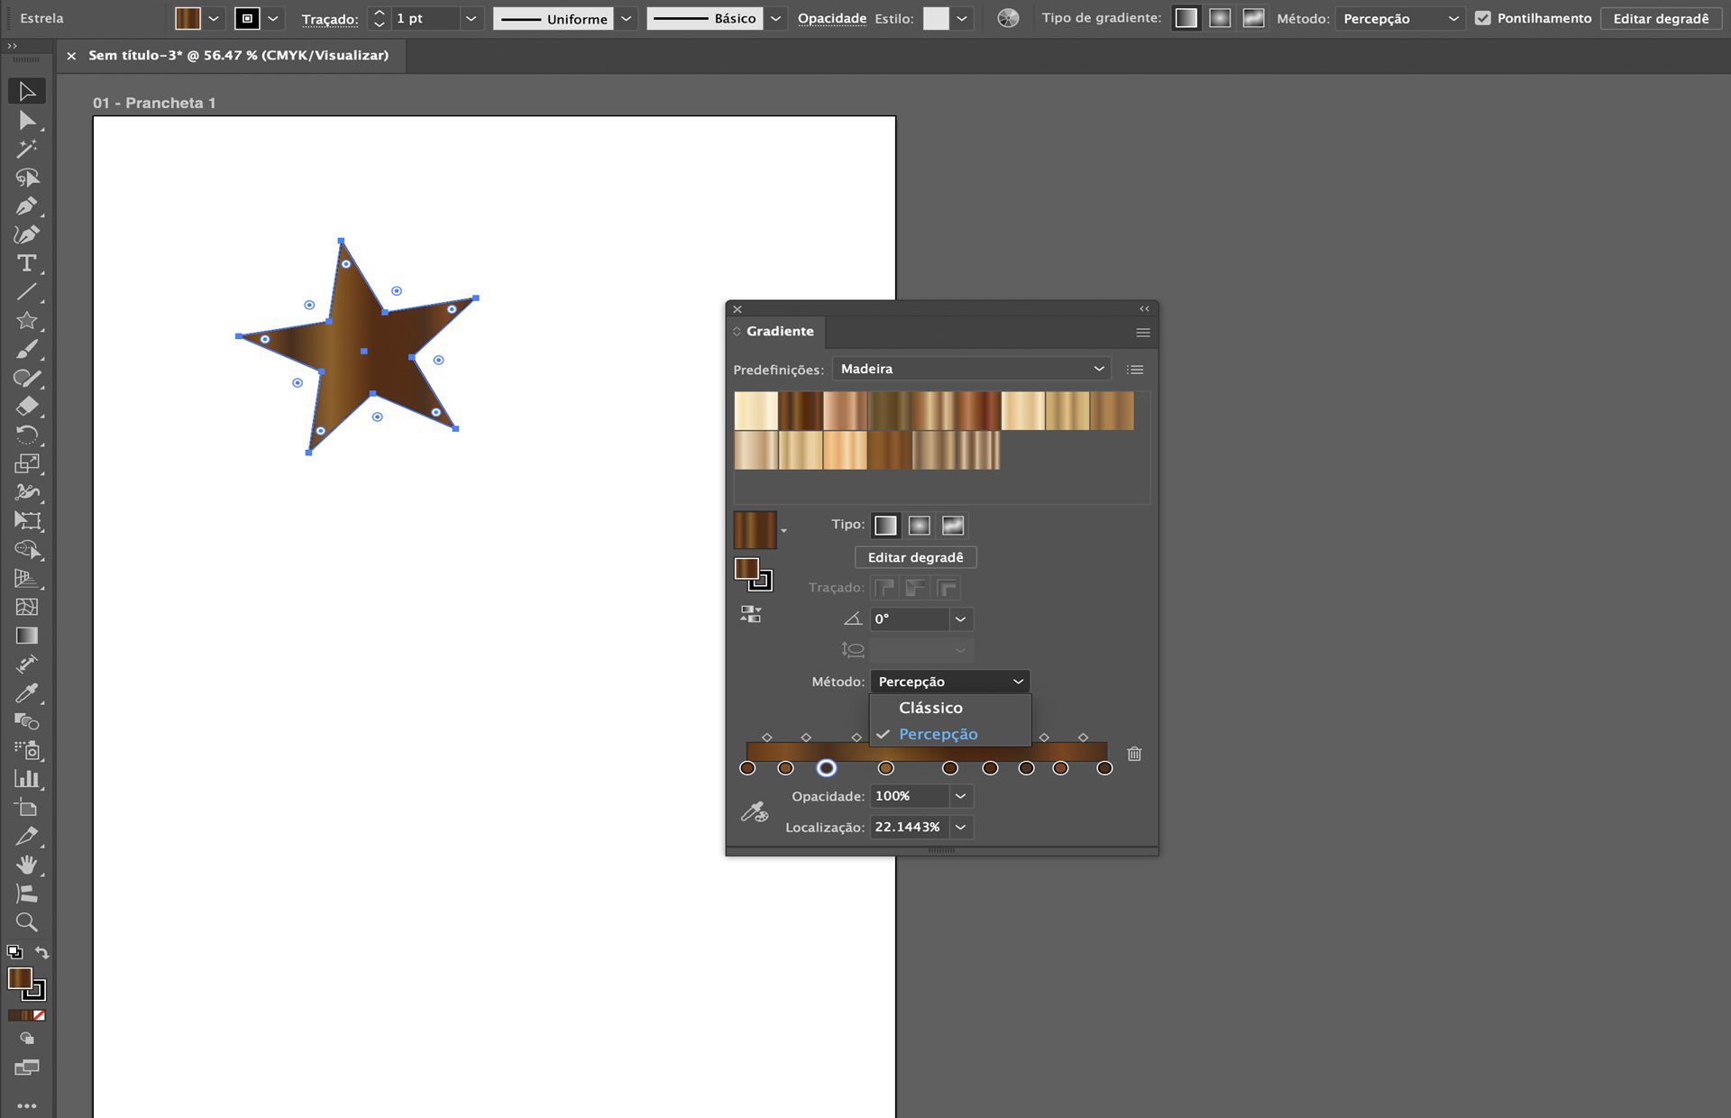Disable the Pontilhamento checkbox
Screen dimensions: 1731x1118
[x=1484, y=18]
